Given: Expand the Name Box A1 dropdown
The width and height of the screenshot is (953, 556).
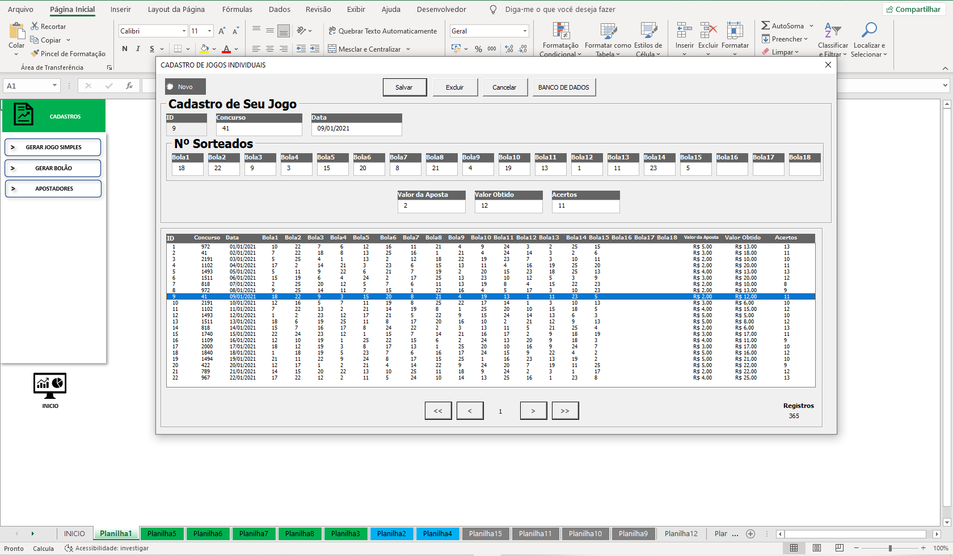Looking at the screenshot, I should click(55, 86).
